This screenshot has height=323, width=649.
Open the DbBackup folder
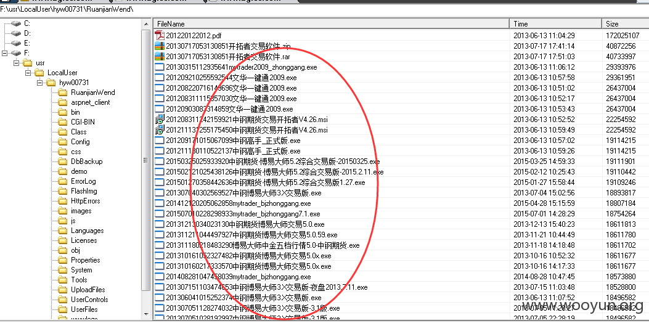86,162
